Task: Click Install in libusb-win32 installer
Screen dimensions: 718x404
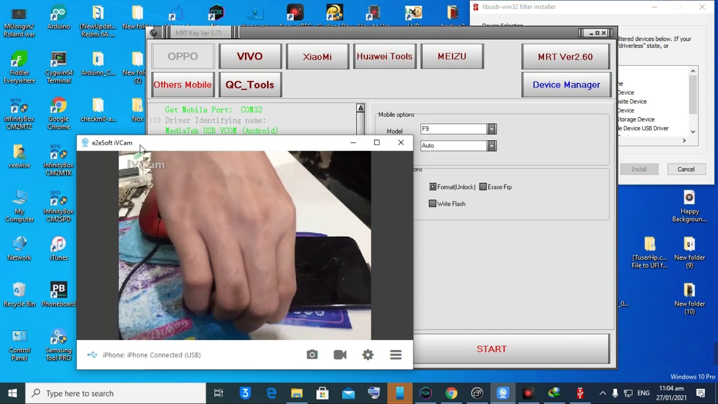Action: tap(639, 169)
